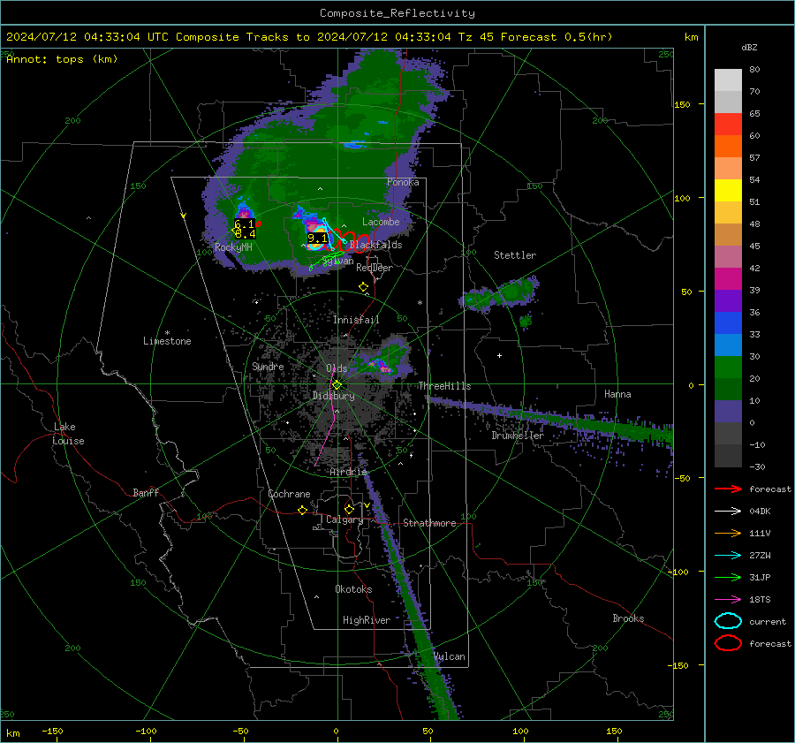795x743 pixels.
Task: Click the dBZ heading above color scale
Action: click(749, 47)
